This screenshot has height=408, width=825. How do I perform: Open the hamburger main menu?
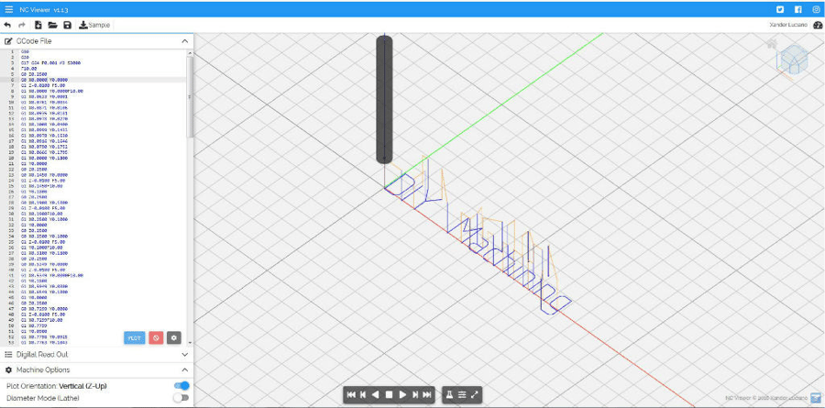click(x=9, y=9)
